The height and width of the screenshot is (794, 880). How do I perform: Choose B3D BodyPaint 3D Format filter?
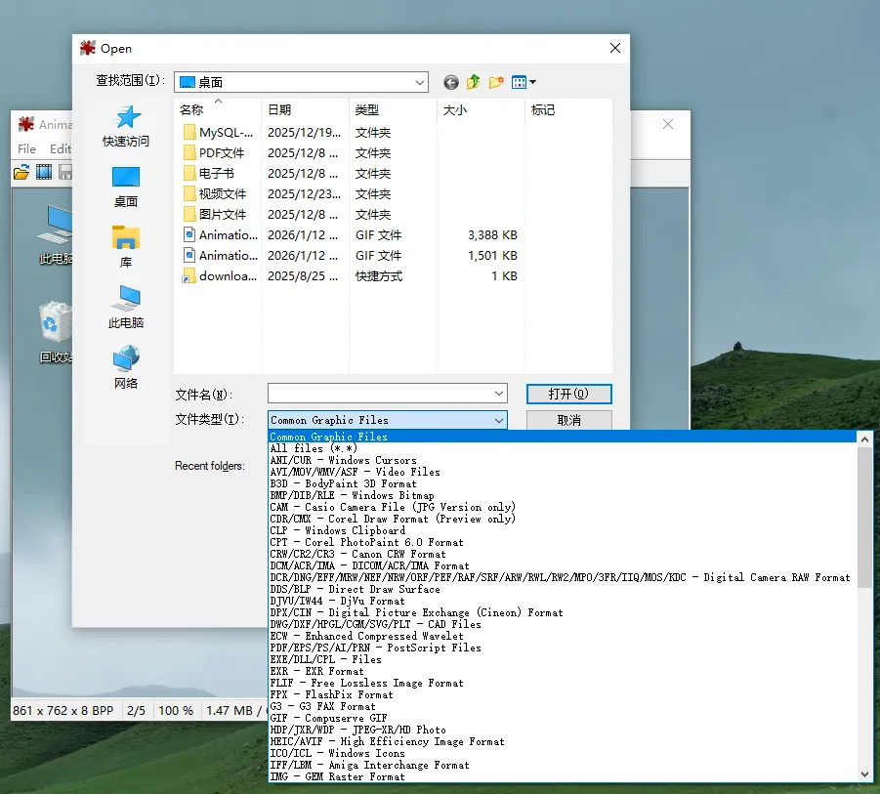pyautogui.click(x=563, y=483)
